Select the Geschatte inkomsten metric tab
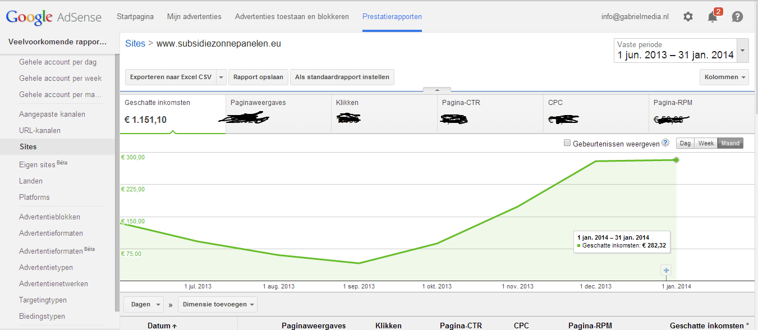758x330 pixels. [x=173, y=114]
